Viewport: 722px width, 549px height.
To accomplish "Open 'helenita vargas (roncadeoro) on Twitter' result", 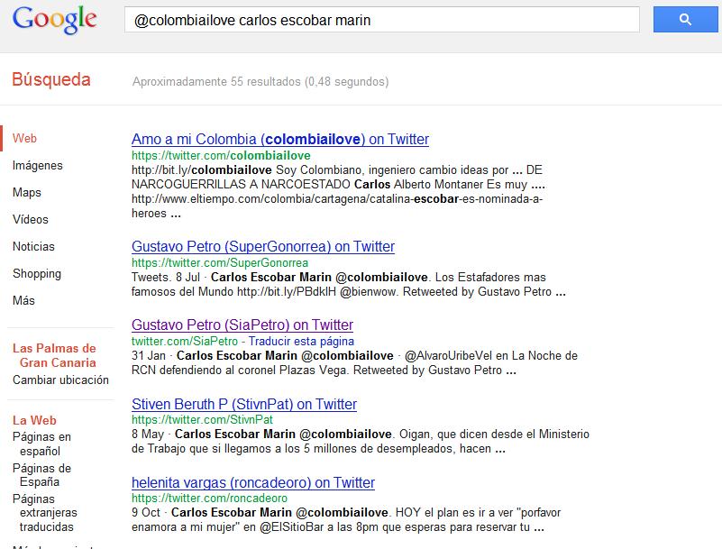I will pos(253,482).
